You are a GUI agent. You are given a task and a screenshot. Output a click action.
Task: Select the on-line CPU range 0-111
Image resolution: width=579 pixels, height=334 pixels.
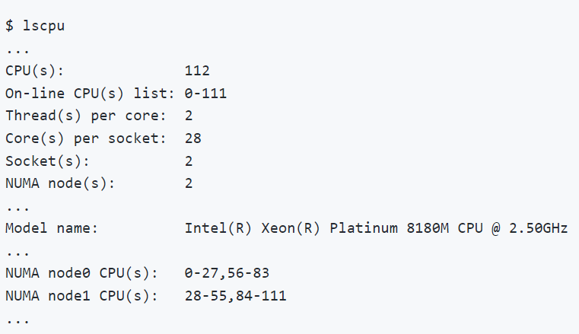[x=205, y=94]
